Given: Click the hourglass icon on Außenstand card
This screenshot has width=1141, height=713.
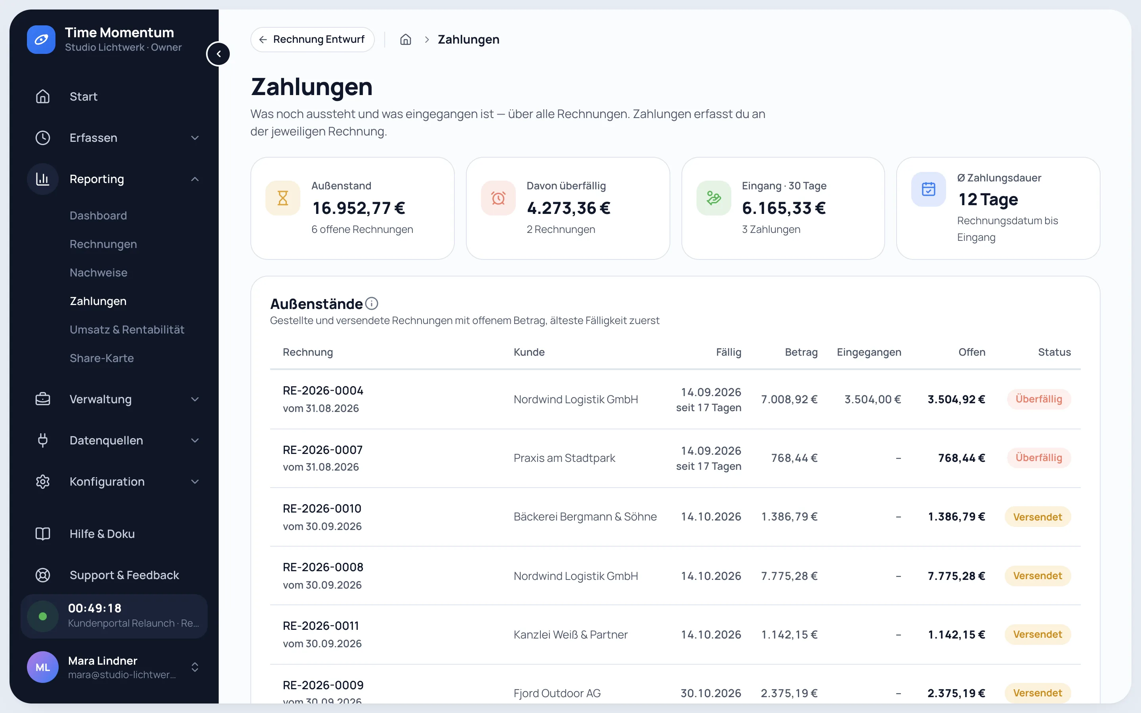Looking at the screenshot, I should click(283, 198).
